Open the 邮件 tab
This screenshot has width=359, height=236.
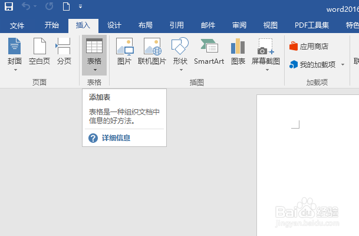pyautogui.click(x=208, y=25)
